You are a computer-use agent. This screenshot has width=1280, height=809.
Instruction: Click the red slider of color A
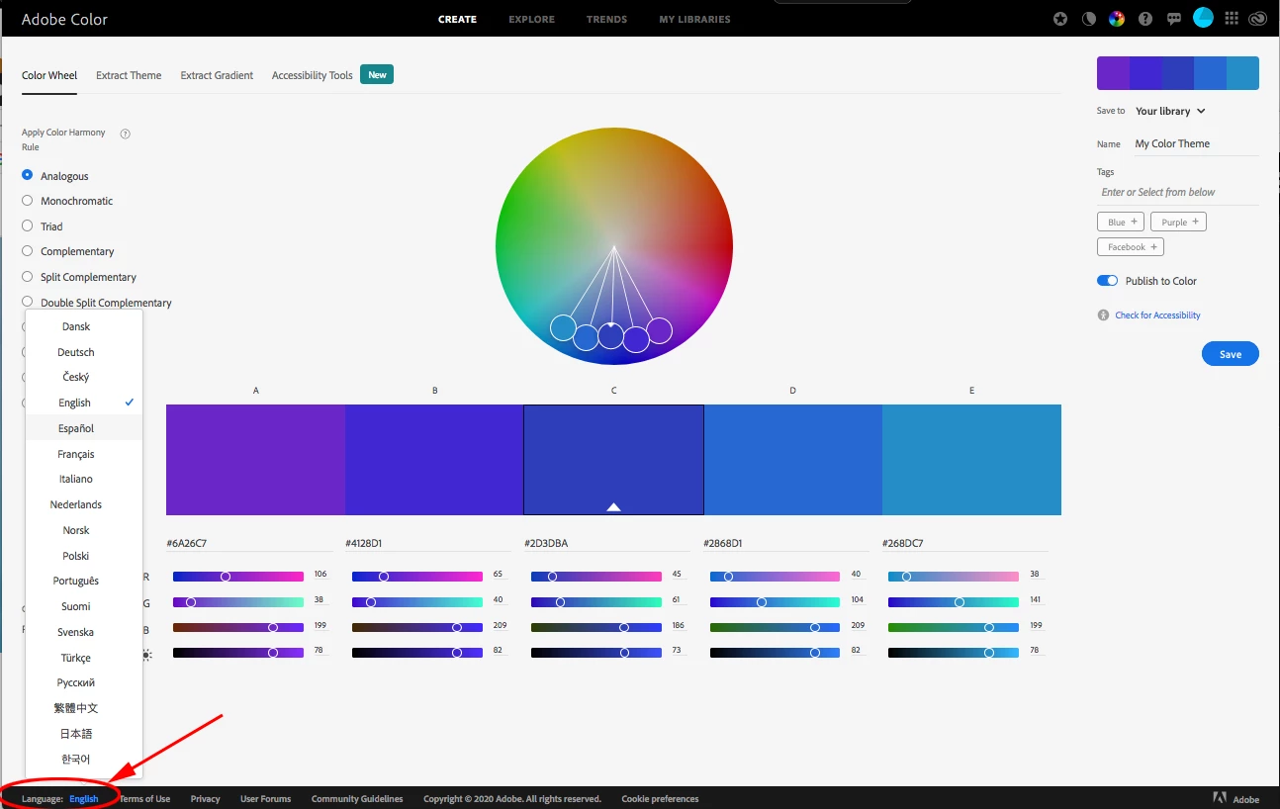point(238,576)
